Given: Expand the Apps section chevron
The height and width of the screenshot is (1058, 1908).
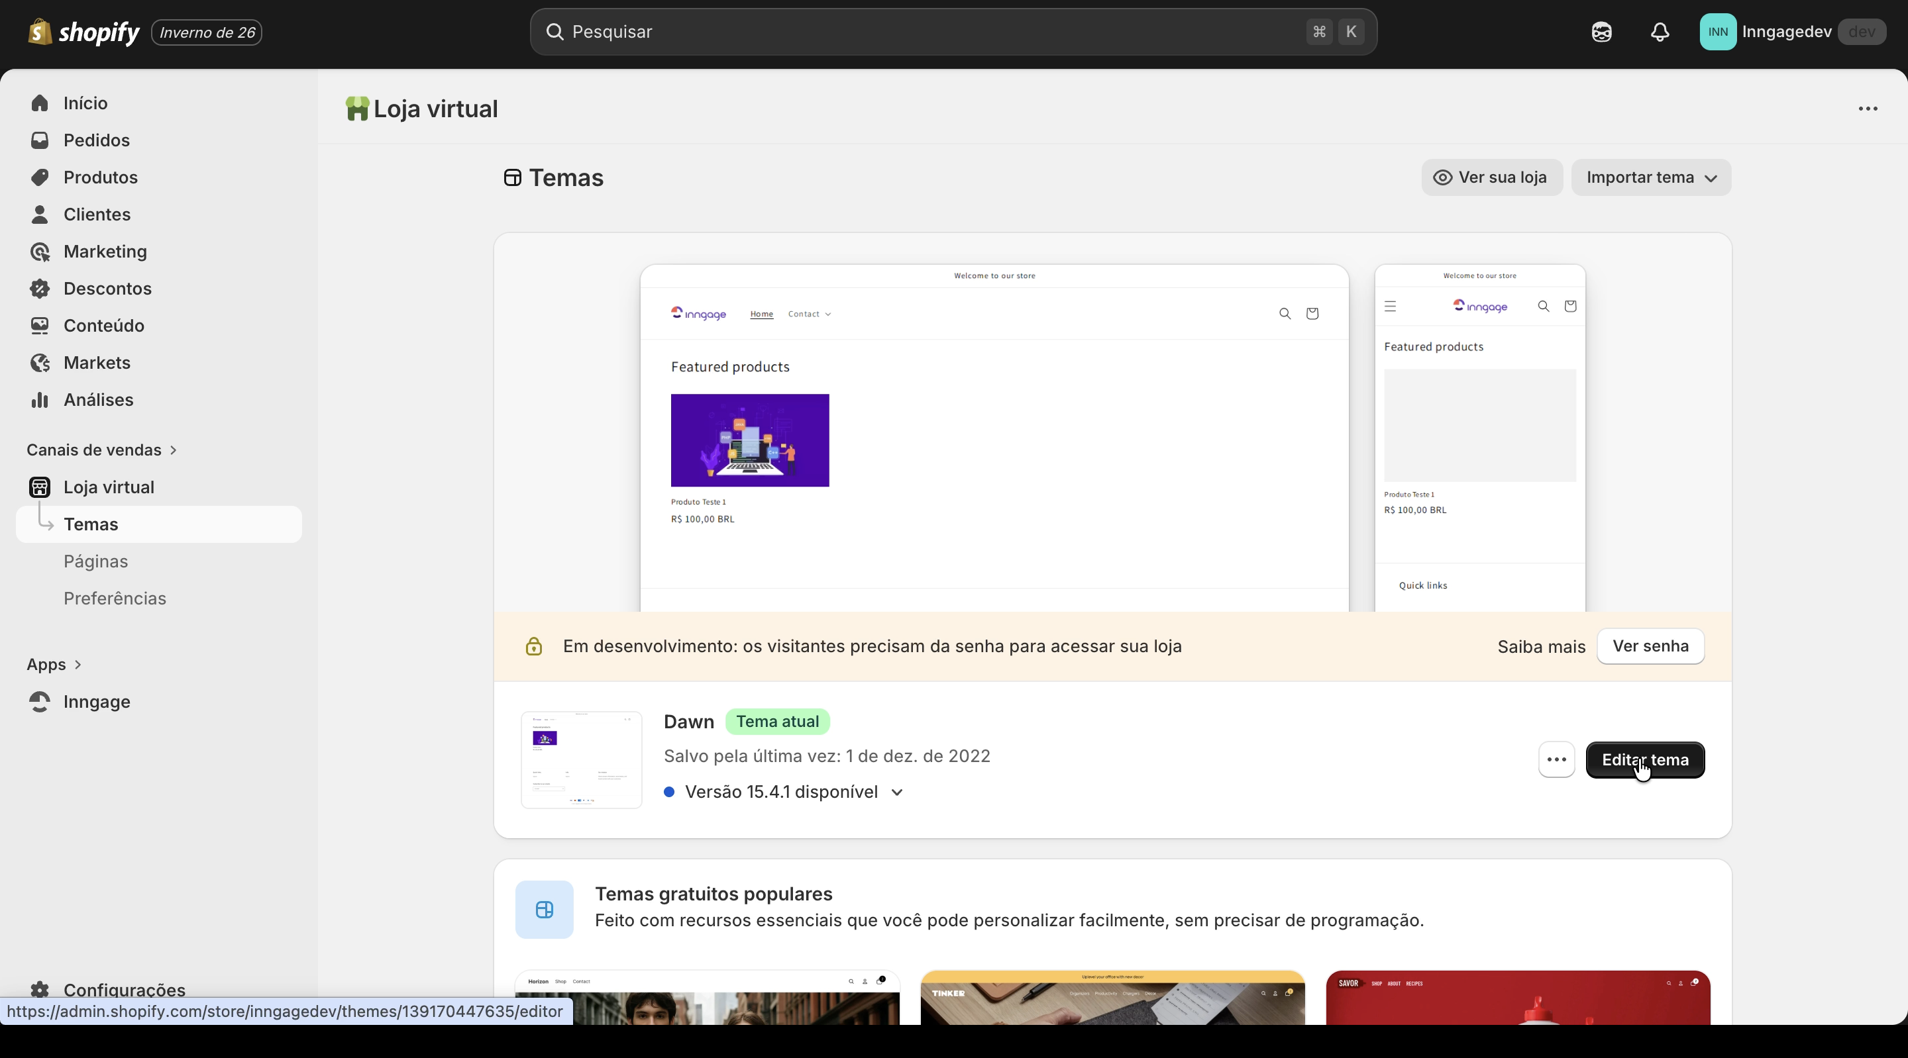Looking at the screenshot, I should 77,664.
